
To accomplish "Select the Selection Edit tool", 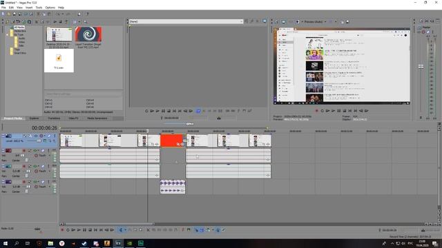I will 135,230.
